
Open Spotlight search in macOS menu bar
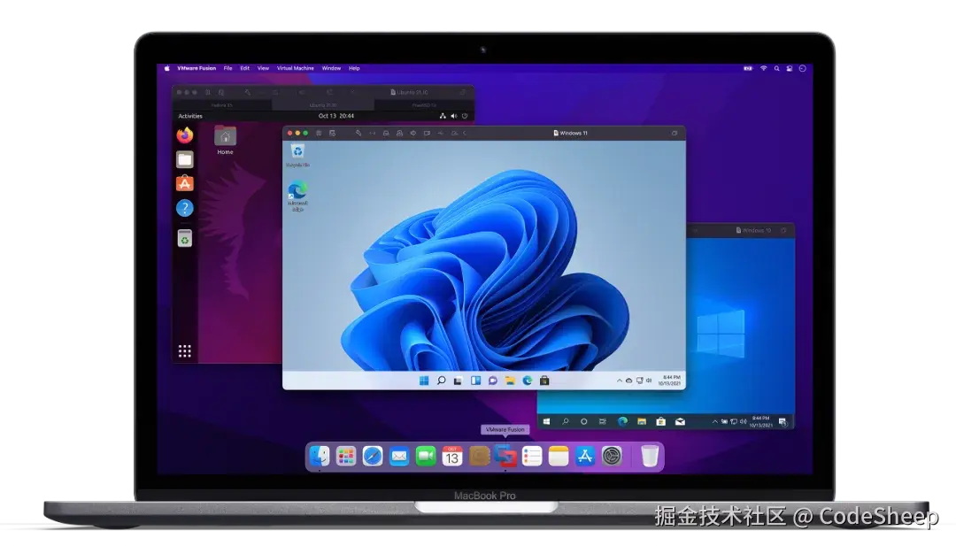click(777, 68)
